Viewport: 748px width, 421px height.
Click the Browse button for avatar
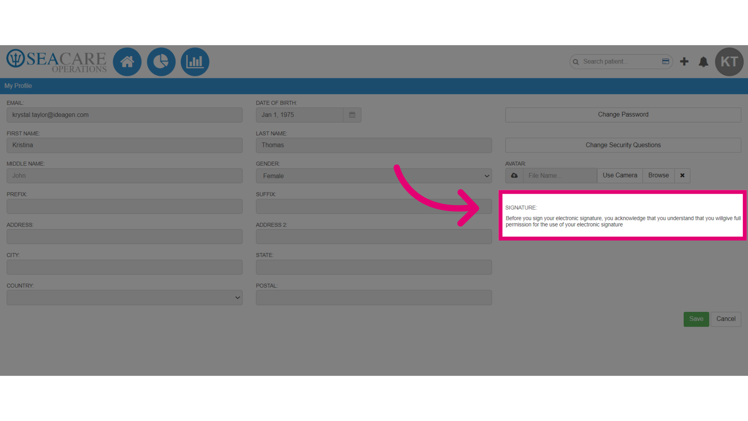[x=658, y=175]
